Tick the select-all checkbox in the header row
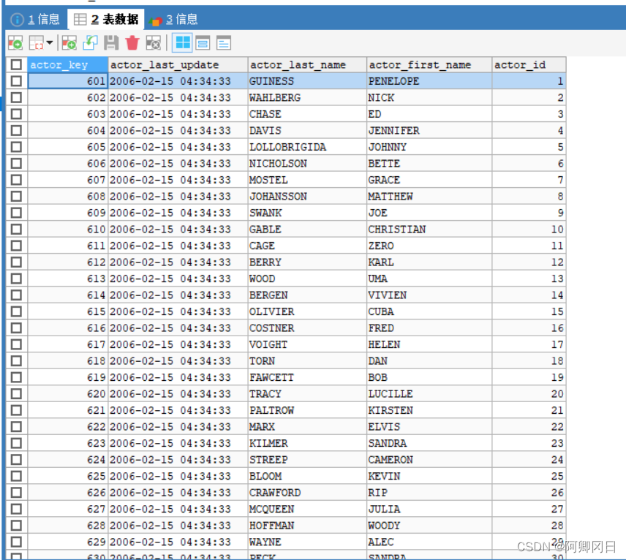626x560 pixels. [x=16, y=65]
